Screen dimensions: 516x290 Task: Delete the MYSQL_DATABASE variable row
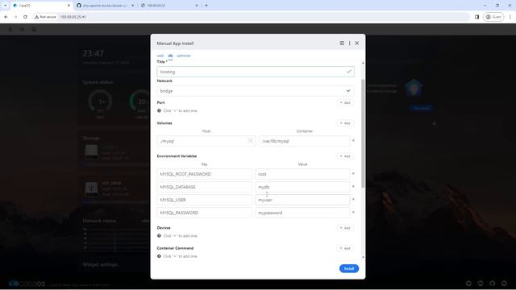pyautogui.click(x=353, y=186)
